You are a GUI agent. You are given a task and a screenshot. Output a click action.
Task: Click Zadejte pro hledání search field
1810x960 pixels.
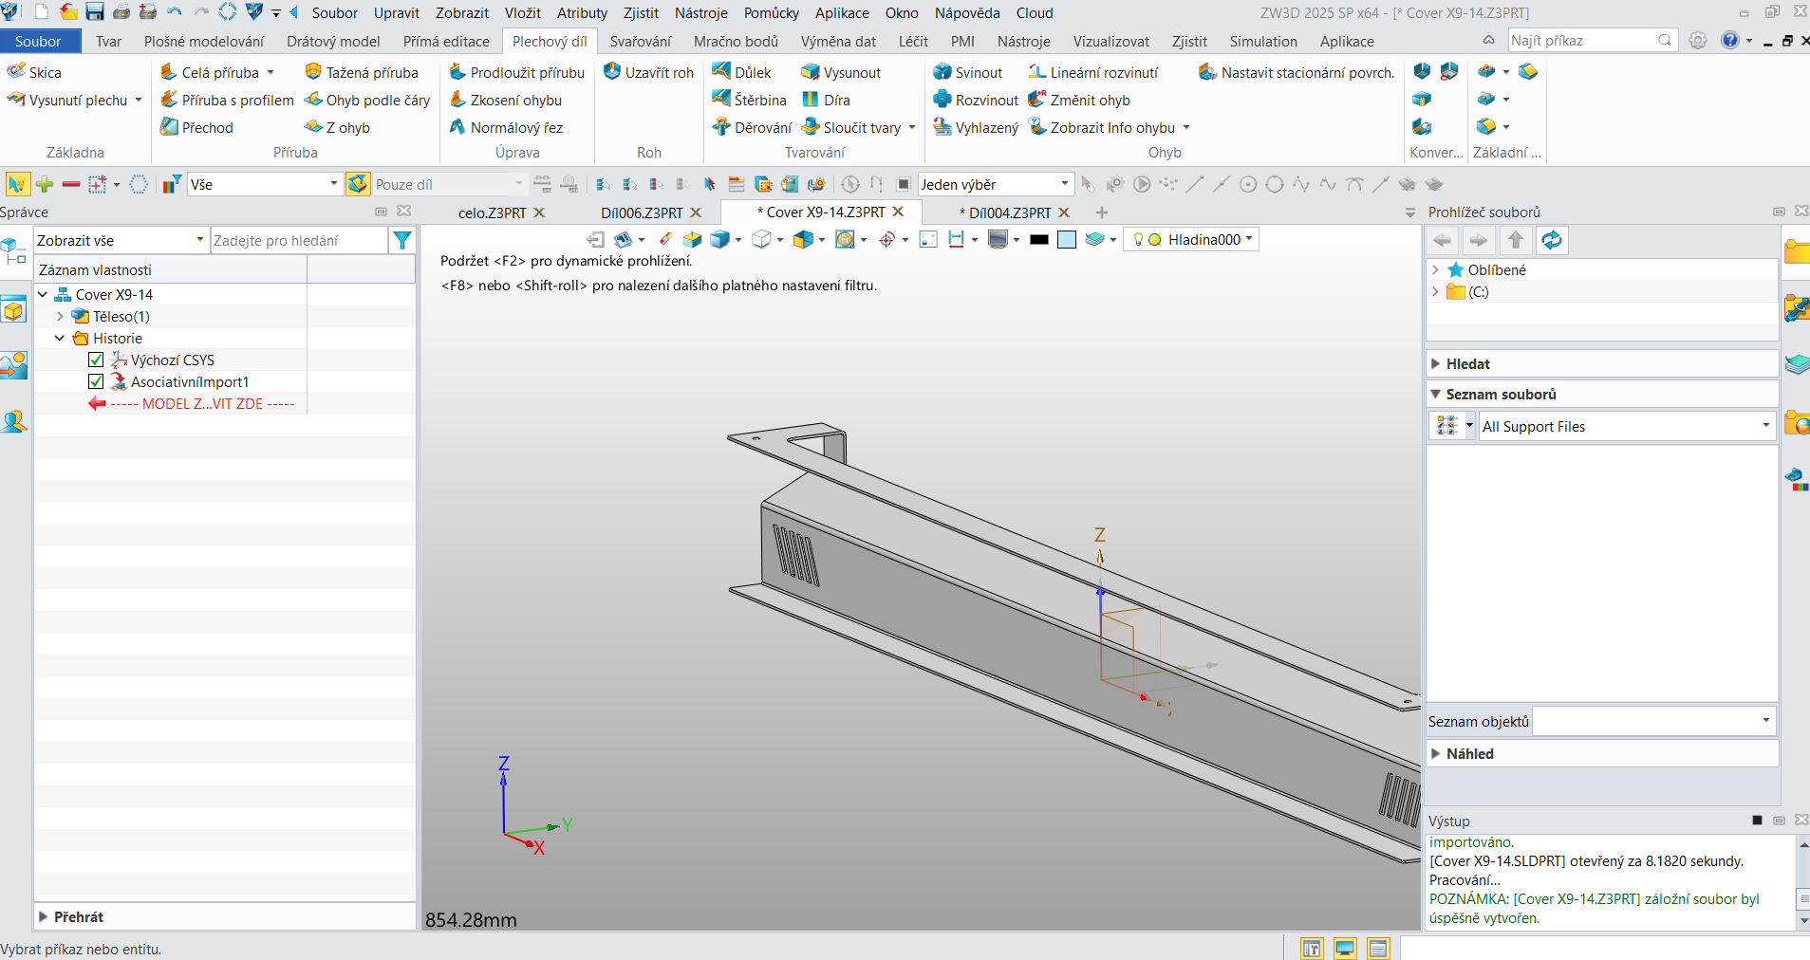pos(299,241)
